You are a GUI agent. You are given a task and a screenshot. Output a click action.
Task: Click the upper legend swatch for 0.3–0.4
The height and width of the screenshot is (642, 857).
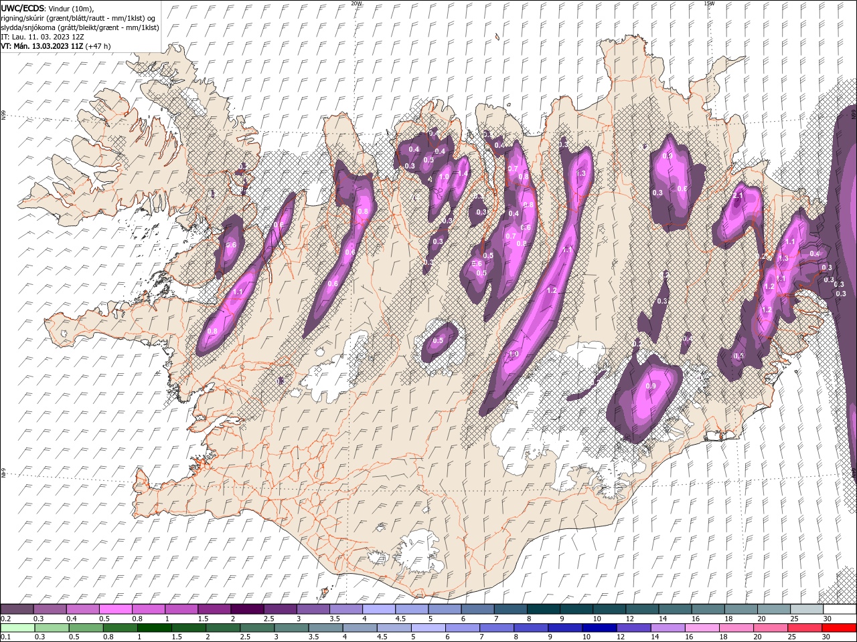50,609
